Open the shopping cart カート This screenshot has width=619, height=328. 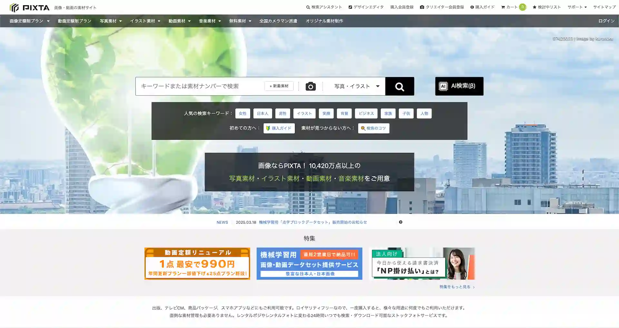point(509,7)
